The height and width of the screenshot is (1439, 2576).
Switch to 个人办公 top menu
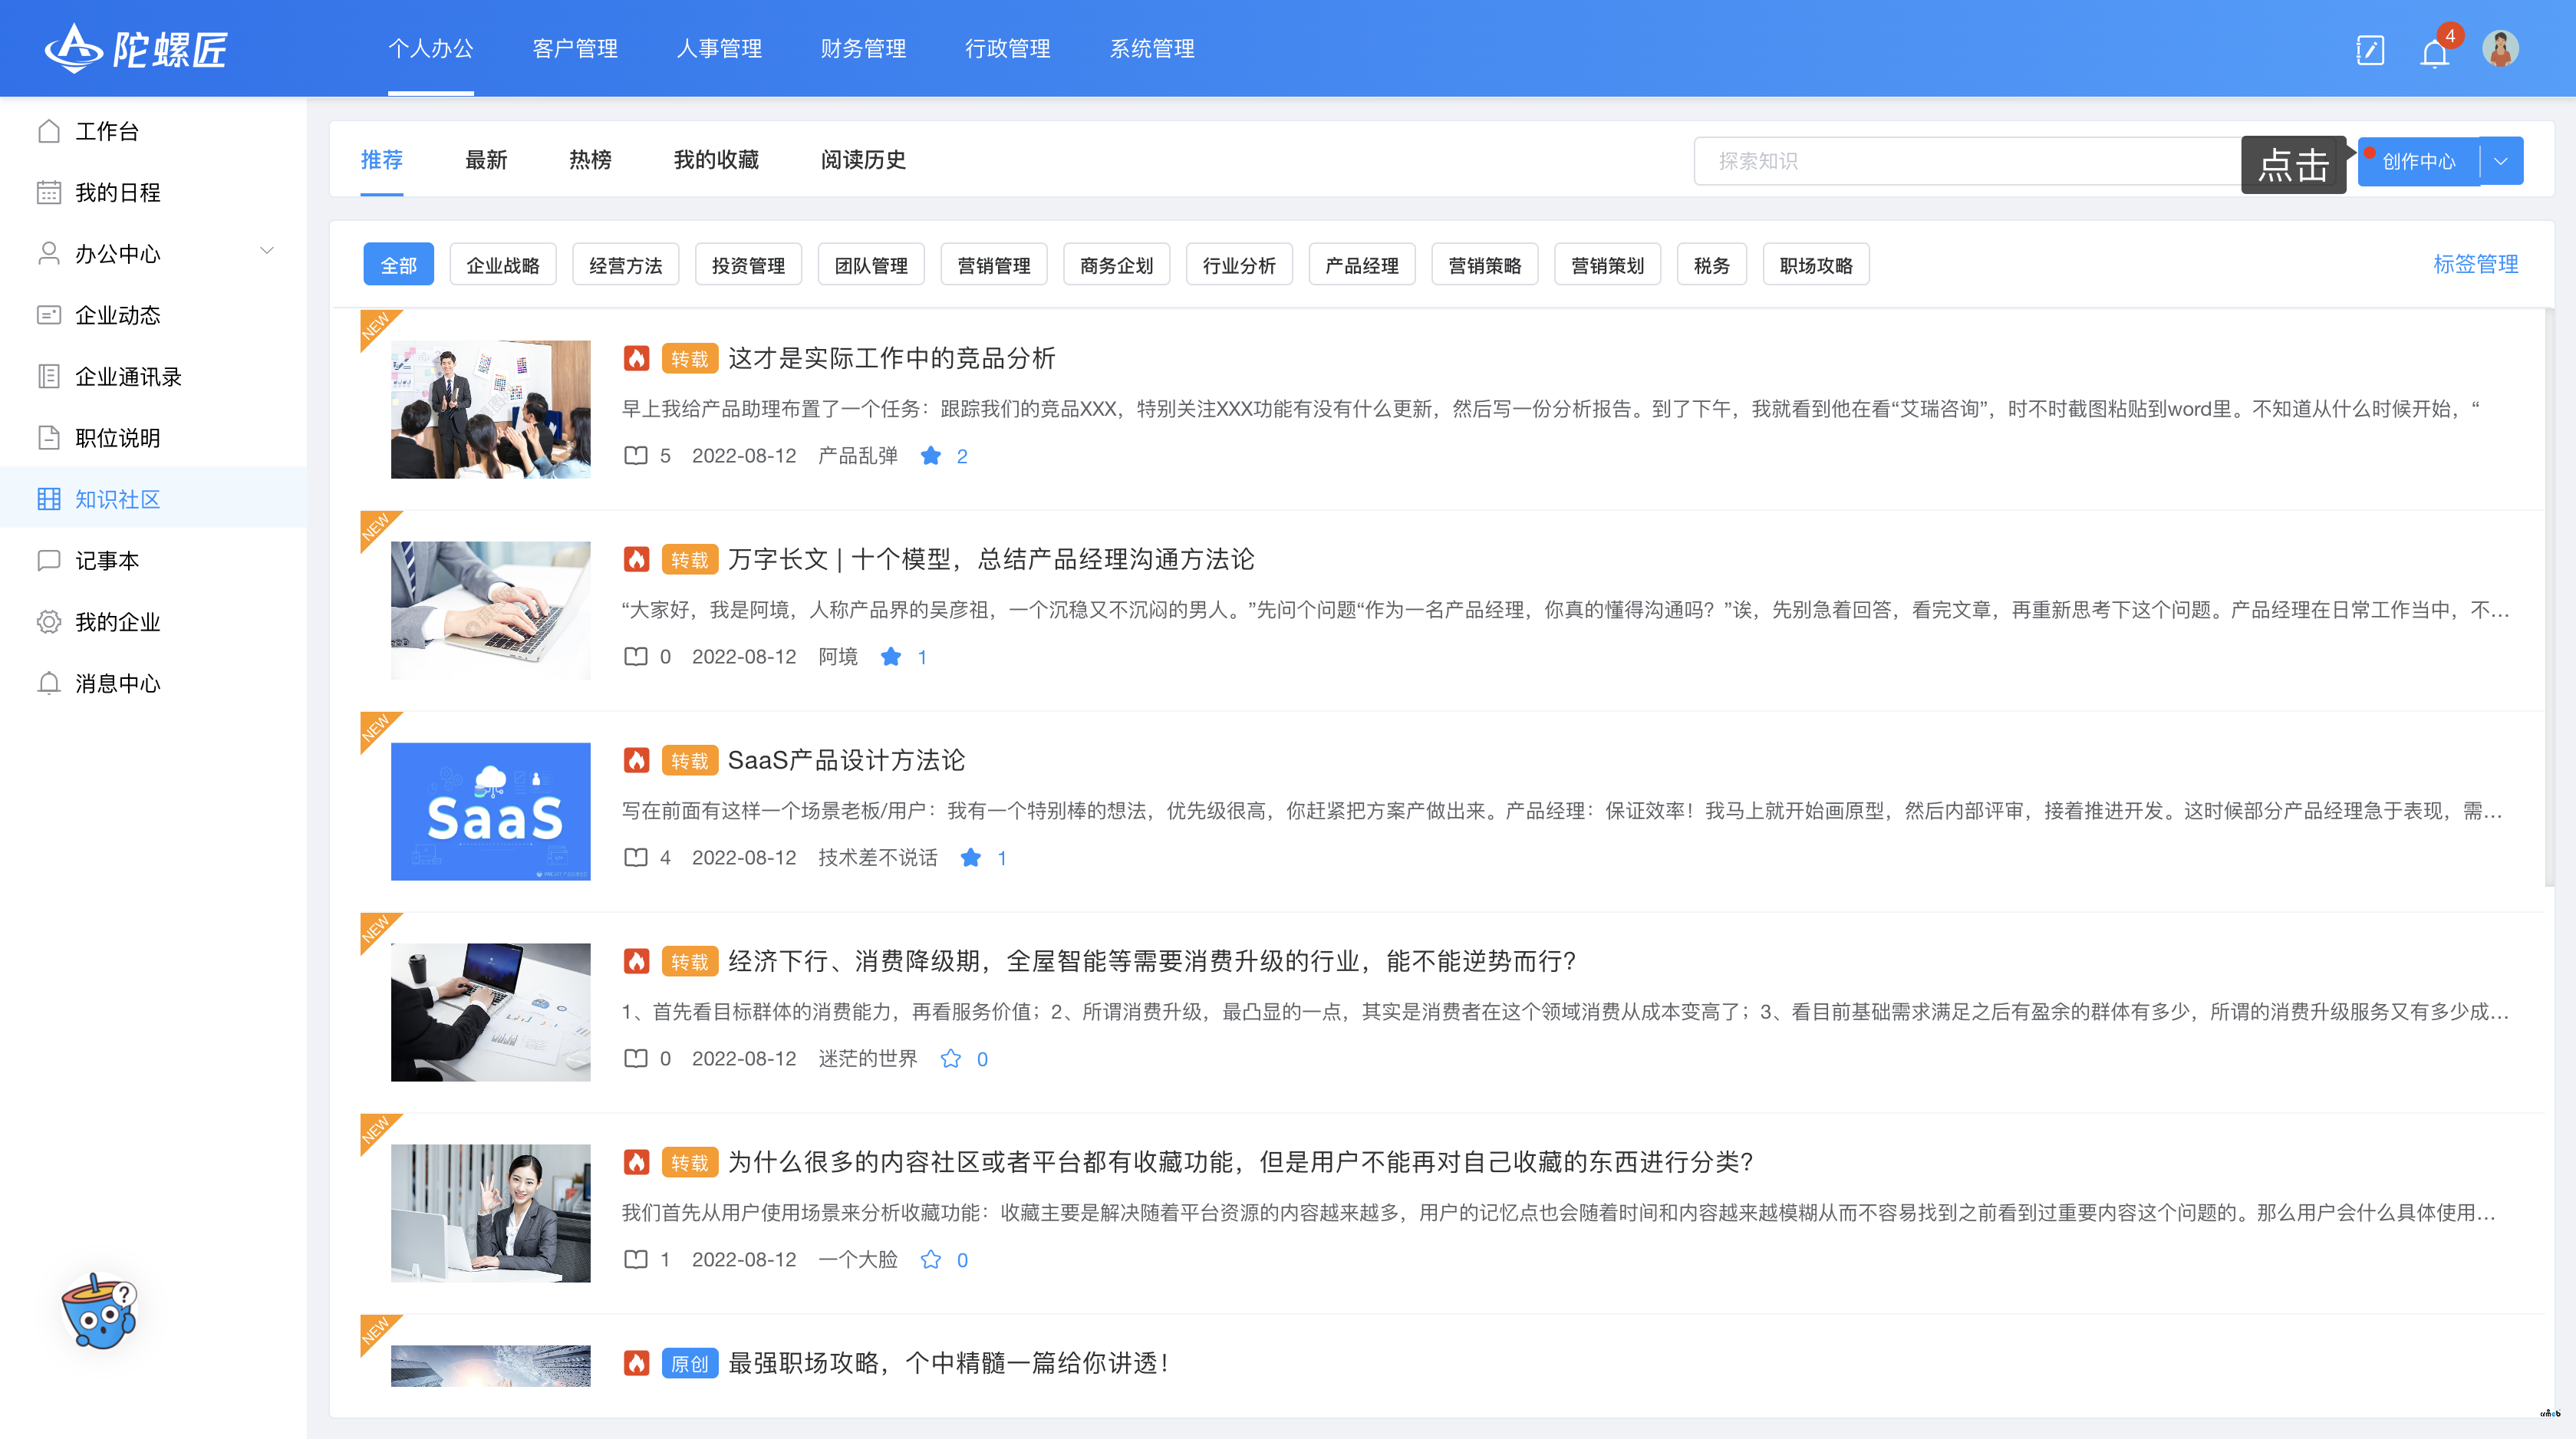[x=431, y=48]
